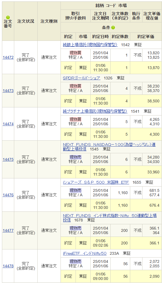Select execution price 13,870
This screenshot has height=283, width=162.
pyautogui.click(x=153, y=68)
